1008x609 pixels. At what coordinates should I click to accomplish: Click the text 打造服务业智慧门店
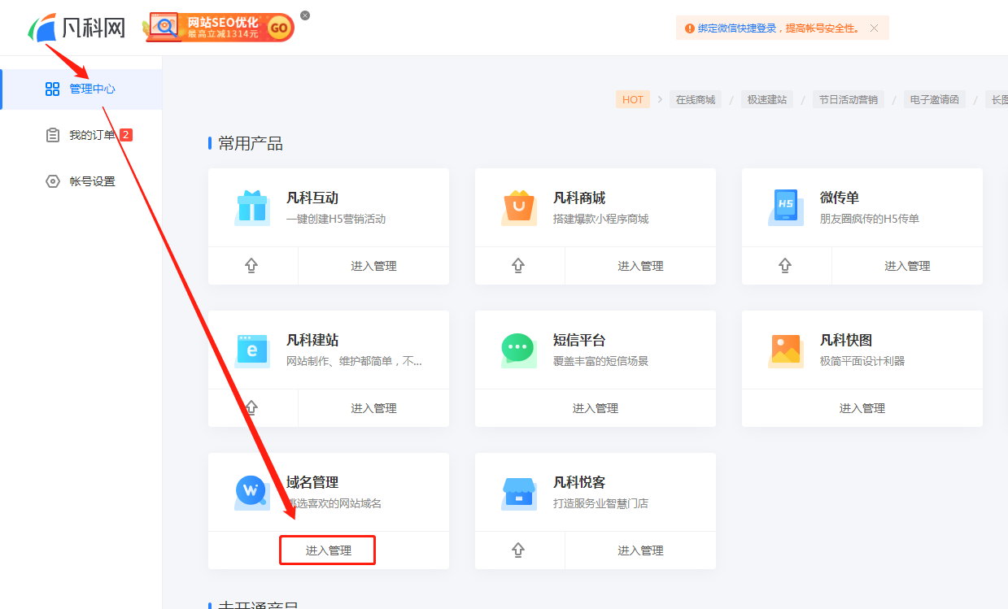[601, 503]
